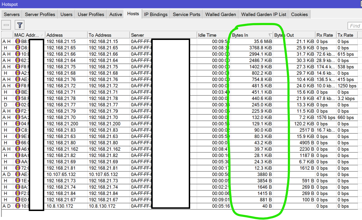
Task: Click the 120.2 KiB Bytes Out cell
Action: coord(294,124)
